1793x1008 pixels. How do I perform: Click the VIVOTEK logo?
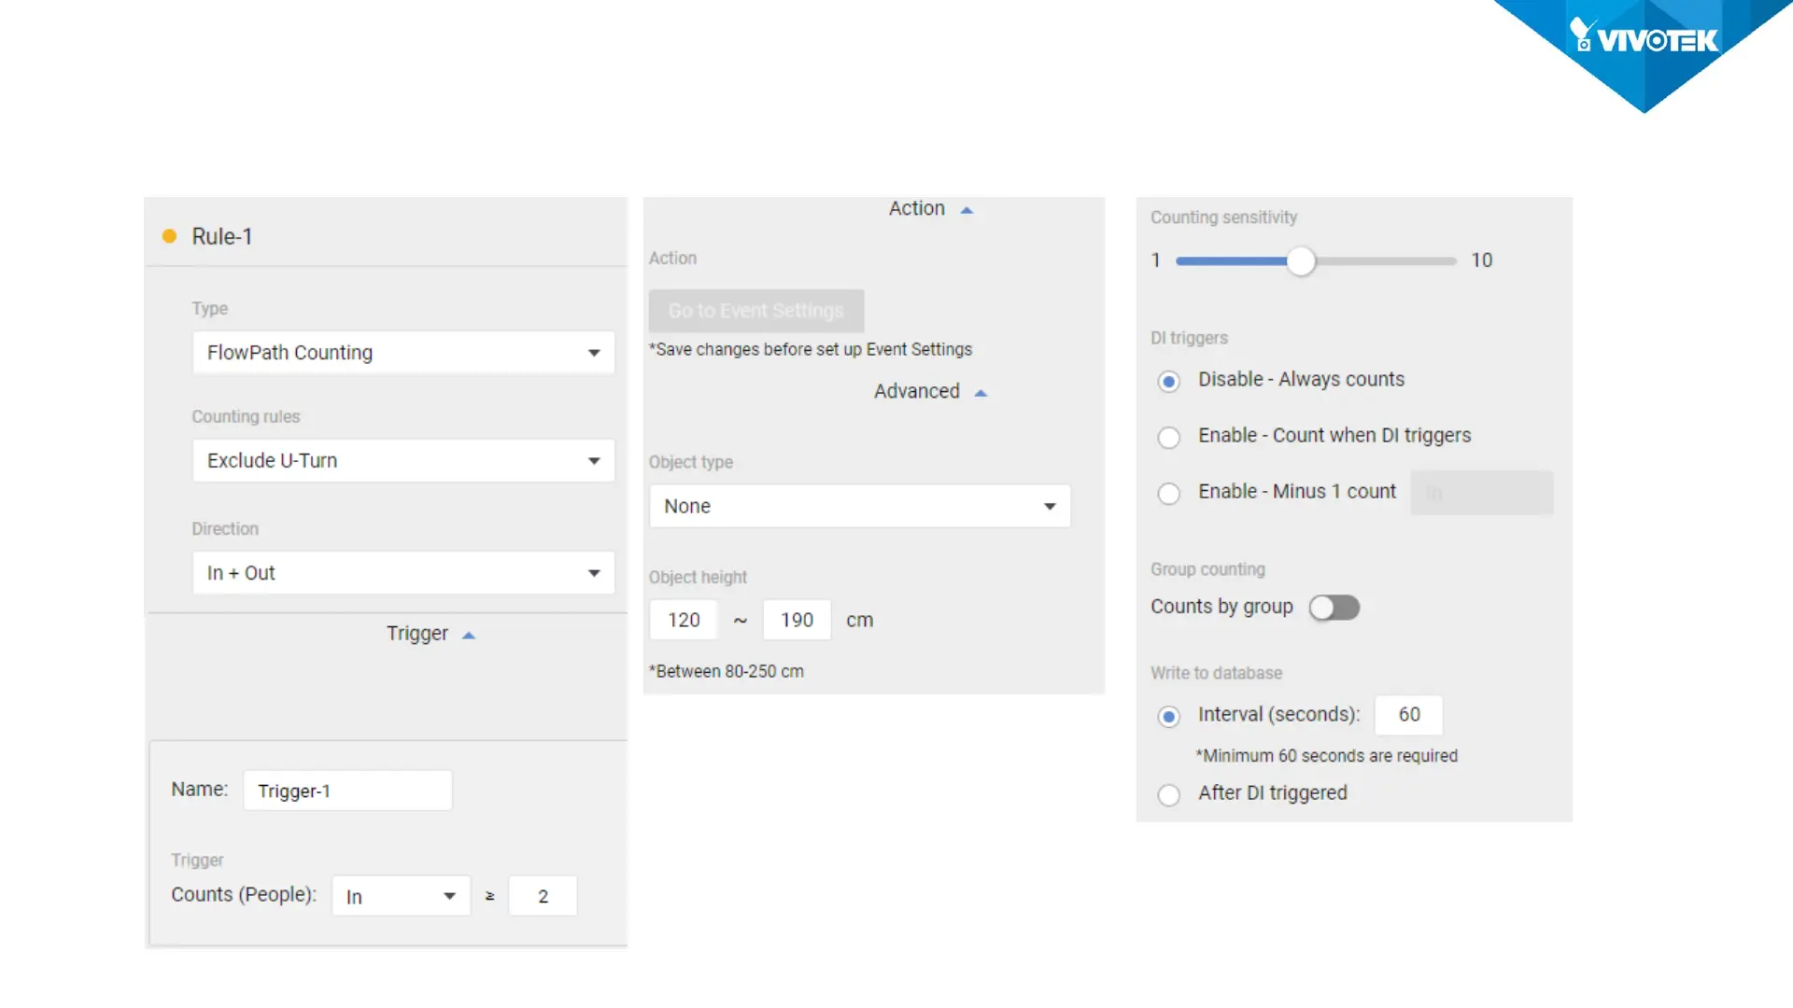pos(1645,39)
